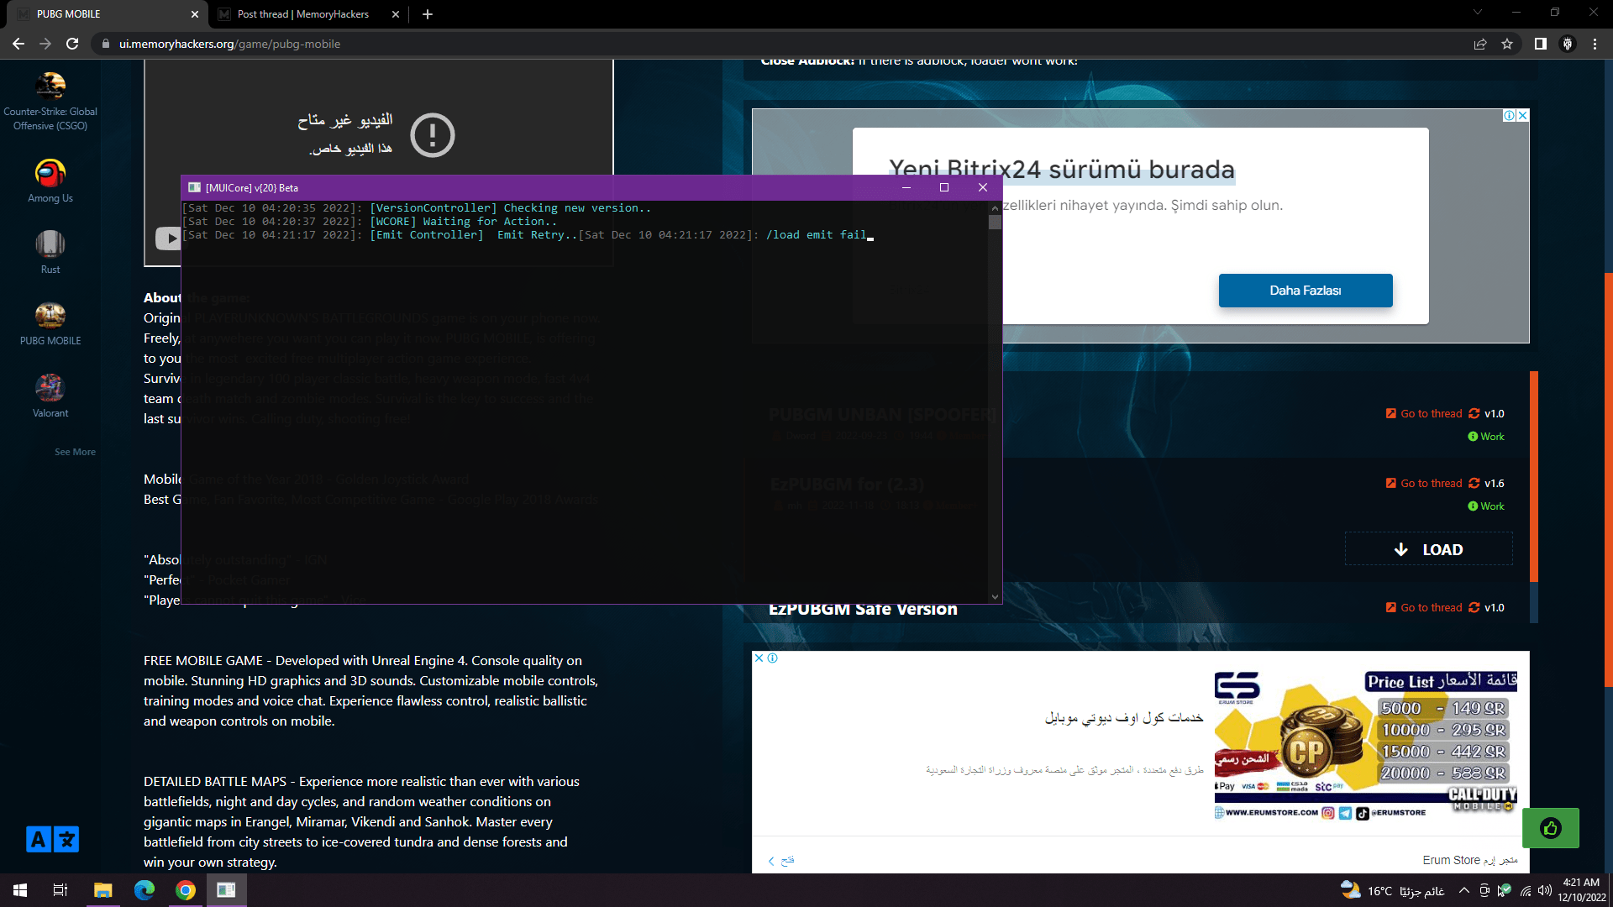Open the Erum Store ad link

coord(1470,860)
